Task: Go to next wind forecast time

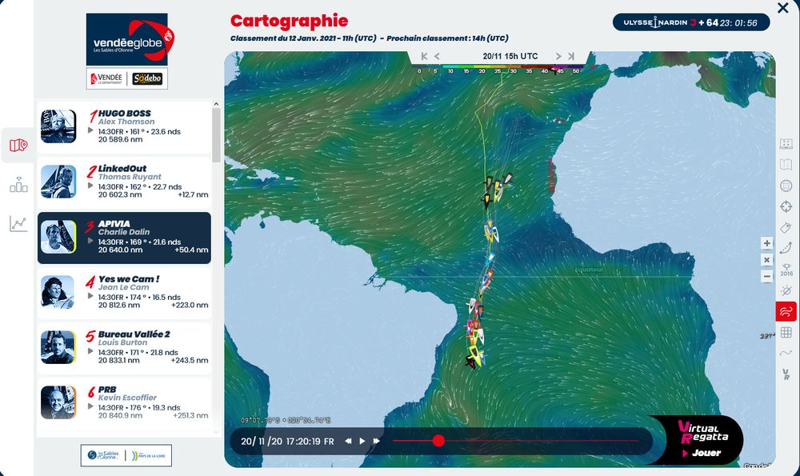Action: (x=558, y=57)
